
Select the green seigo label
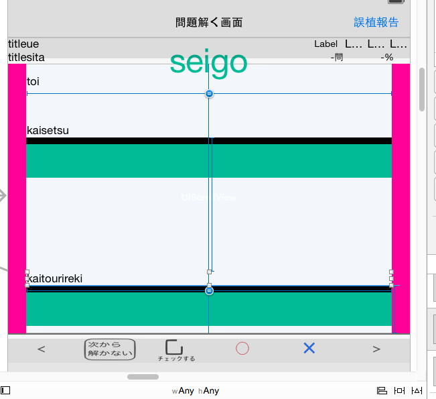[208, 64]
